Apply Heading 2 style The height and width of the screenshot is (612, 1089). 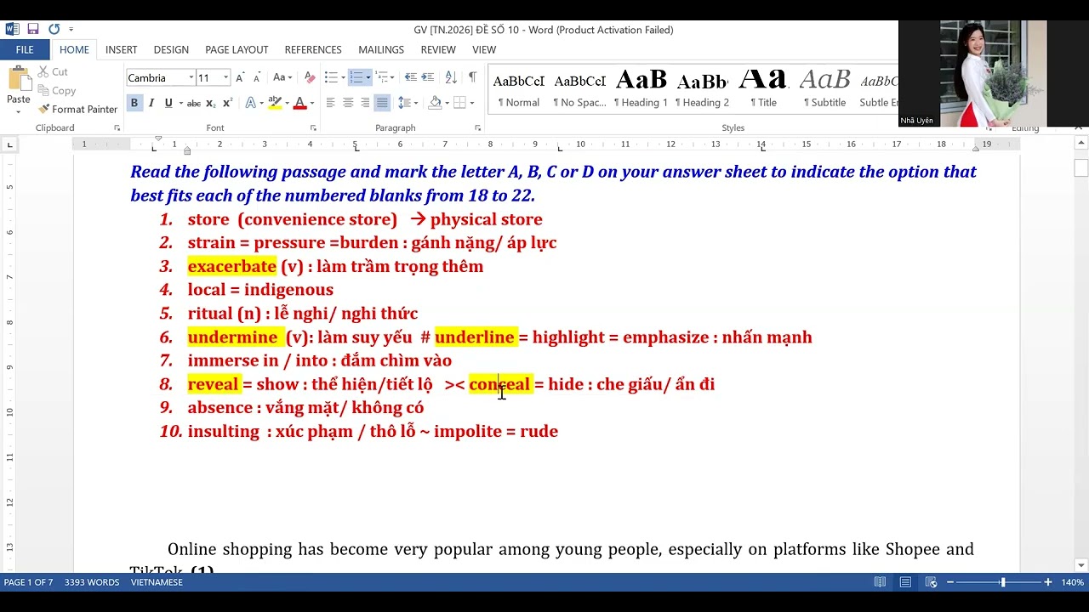click(702, 90)
